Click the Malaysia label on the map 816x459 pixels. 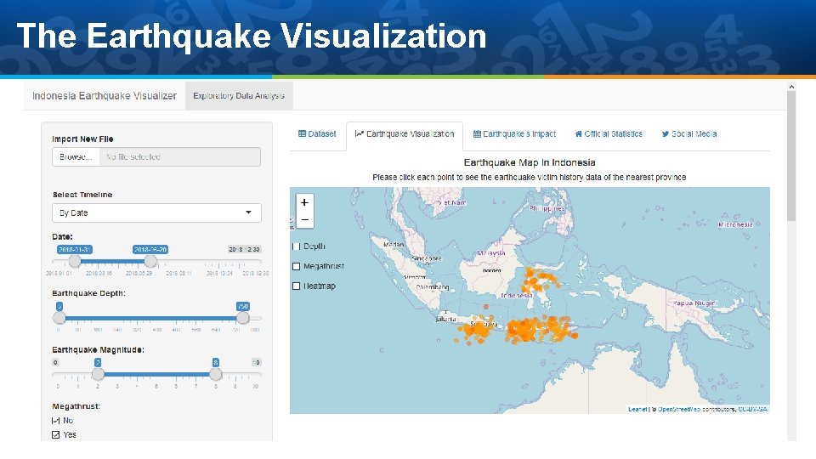(491, 253)
